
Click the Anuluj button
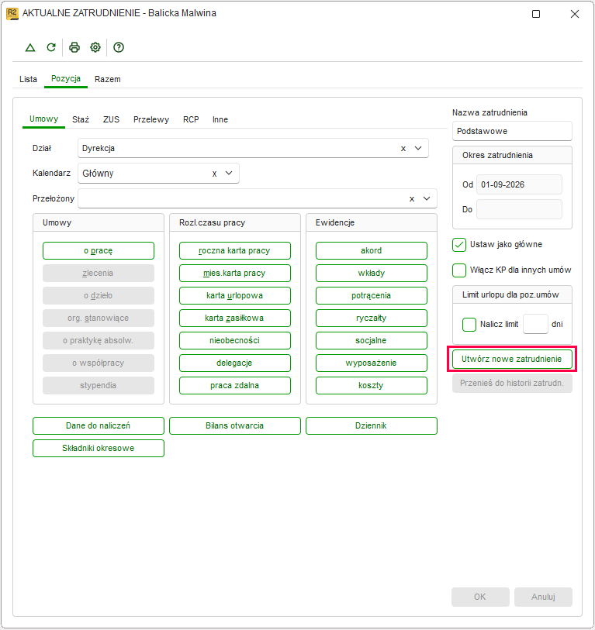(543, 597)
